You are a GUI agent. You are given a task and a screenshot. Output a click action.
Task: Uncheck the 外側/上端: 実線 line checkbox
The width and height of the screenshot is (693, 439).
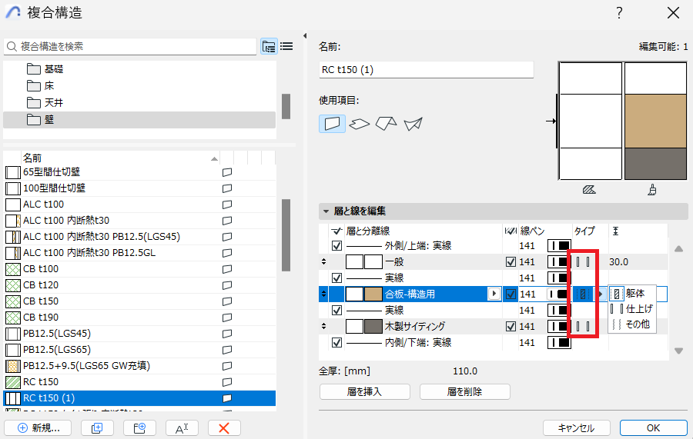336,246
